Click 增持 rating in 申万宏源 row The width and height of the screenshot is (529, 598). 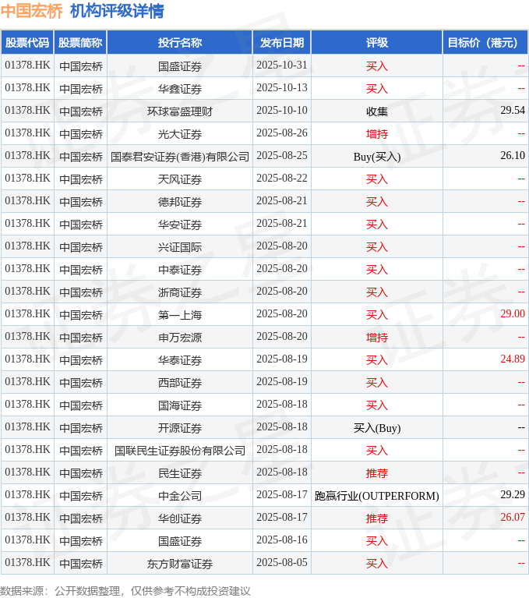377,338
